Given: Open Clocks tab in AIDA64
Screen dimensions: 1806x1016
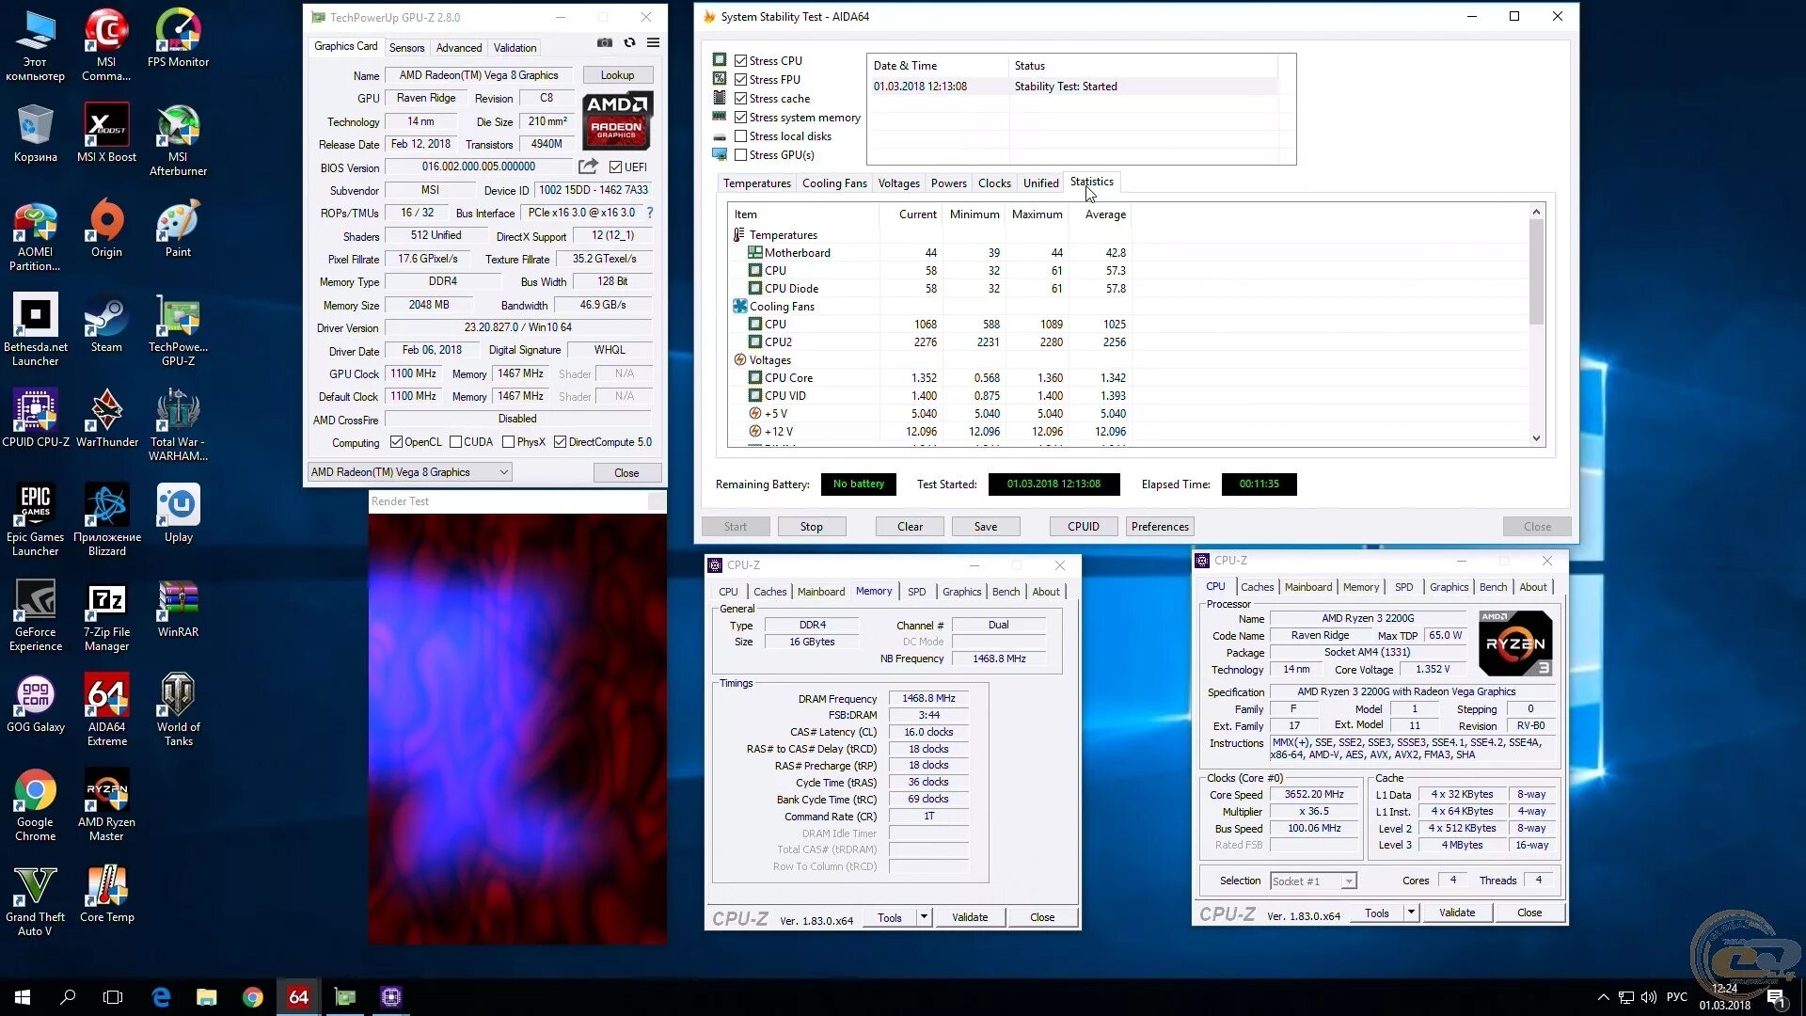Looking at the screenshot, I should coord(994,183).
